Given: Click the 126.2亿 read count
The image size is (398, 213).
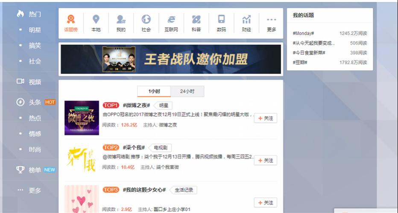Looking at the screenshot, I should pos(129,125).
